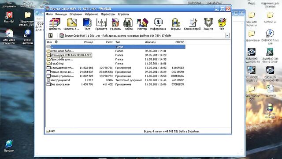Click the date '07.05.2011 14:31'

pos(156,51)
